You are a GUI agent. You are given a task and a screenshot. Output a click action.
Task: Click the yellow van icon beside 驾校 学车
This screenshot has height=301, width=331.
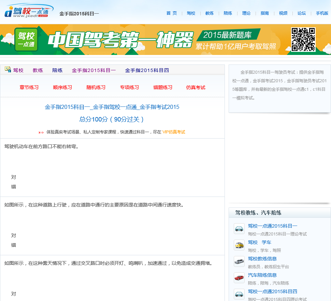pyautogui.click(x=239, y=245)
